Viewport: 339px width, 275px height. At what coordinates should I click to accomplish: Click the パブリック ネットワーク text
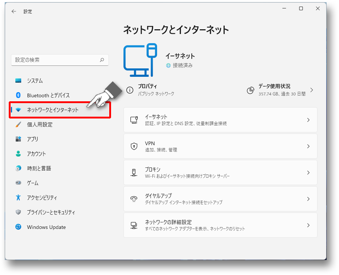click(156, 94)
